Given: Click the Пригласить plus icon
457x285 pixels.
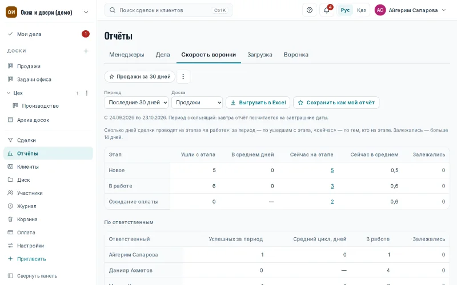Looking at the screenshot, I should point(10,259).
